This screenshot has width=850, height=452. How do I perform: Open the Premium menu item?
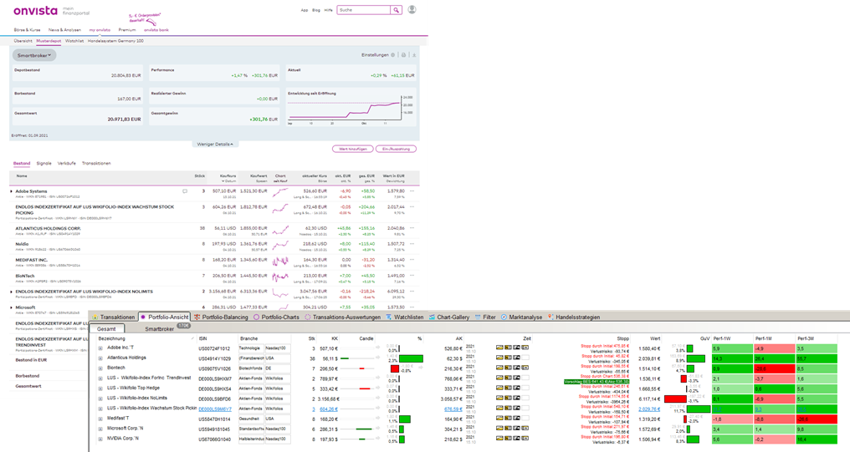tap(127, 30)
